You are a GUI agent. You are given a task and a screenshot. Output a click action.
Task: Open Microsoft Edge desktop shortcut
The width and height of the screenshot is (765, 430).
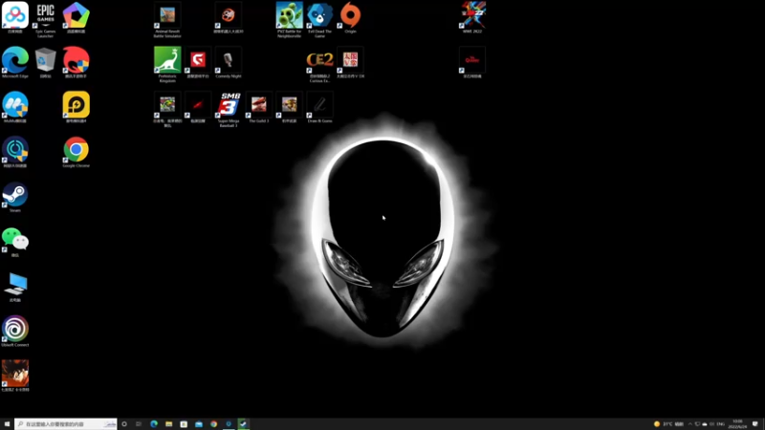pos(15,62)
